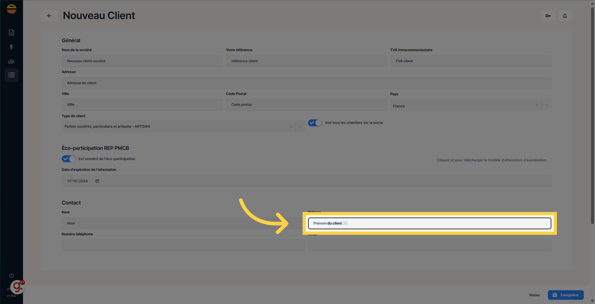Open the attestation d'exonération template link
Image resolution: width=595 pixels, height=304 pixels.
coord(491,160)
